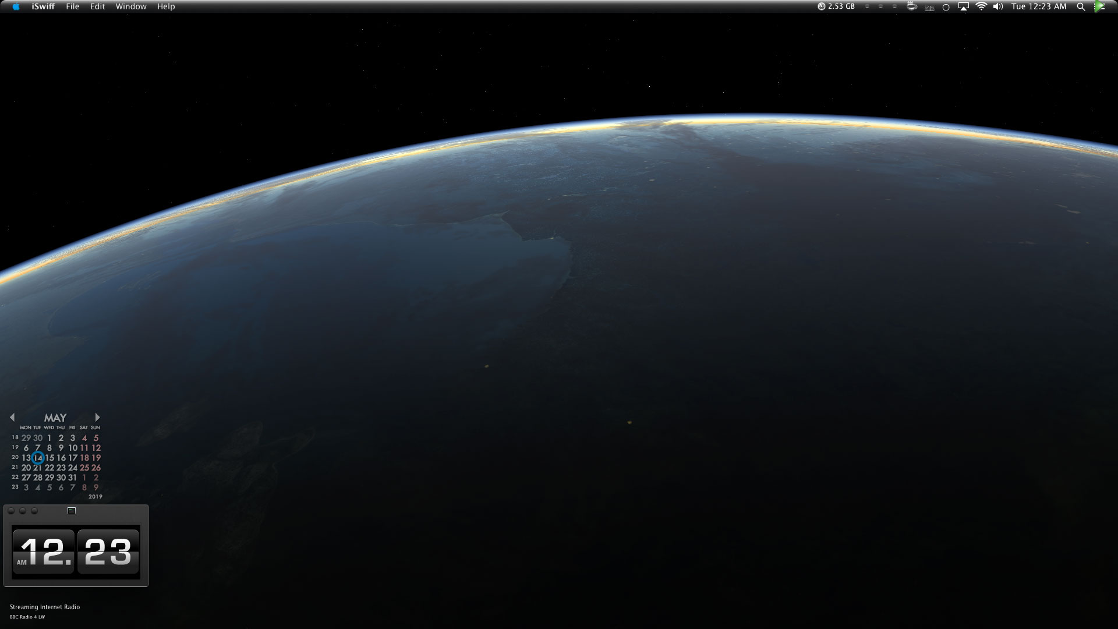Viewport: 1118px width, 629px height.
Task: Click the MAY month title in calendar
Action: tap(55, 418)
